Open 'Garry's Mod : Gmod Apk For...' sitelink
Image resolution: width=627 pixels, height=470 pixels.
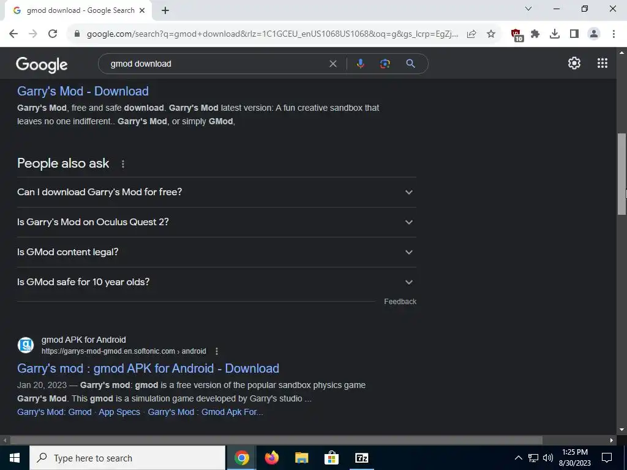[205, 412]
